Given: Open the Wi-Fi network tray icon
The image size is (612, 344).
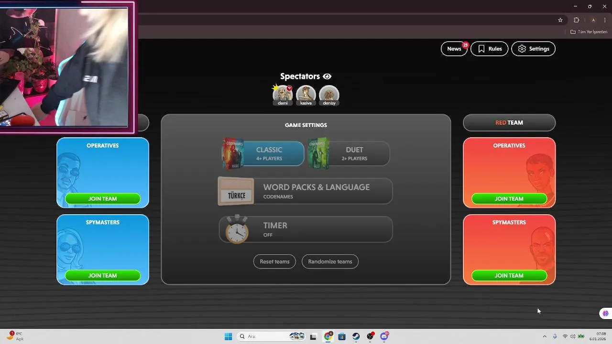Looking at the screenshot, I should point(565,336).
